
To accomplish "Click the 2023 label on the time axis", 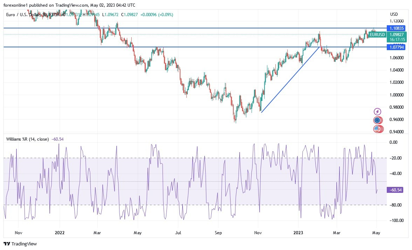I will 298,232.
